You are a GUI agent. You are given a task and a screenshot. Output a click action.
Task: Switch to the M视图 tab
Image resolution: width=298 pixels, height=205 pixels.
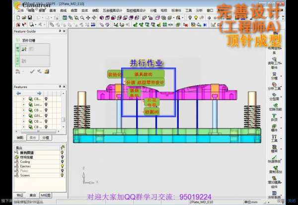46,195
